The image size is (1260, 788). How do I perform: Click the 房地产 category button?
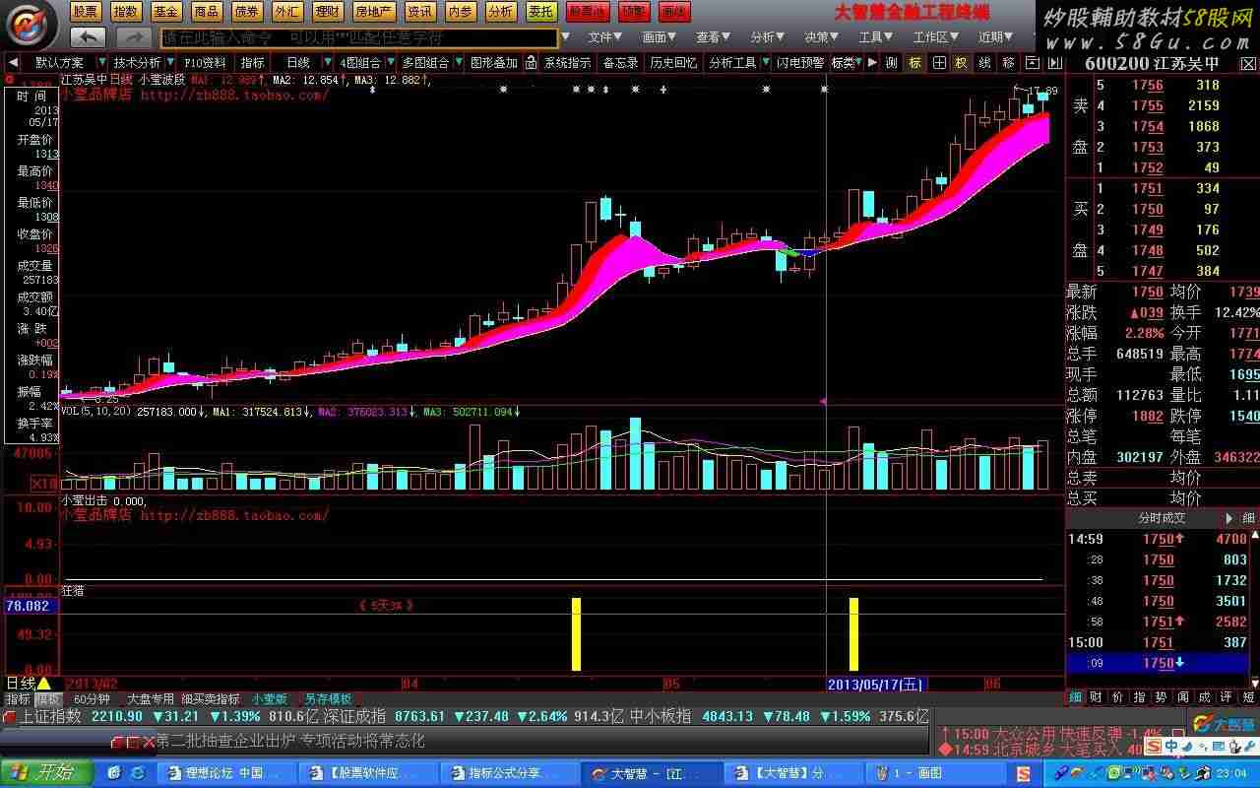pos(374,12)
